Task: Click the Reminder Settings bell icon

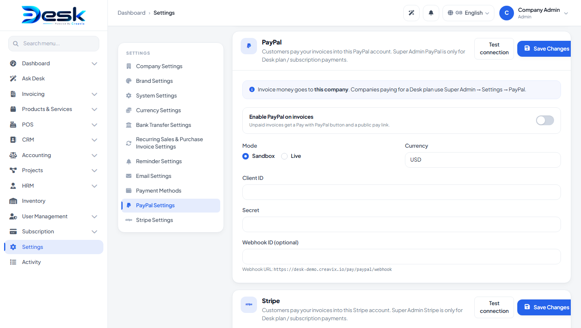Action: point(129,162)
